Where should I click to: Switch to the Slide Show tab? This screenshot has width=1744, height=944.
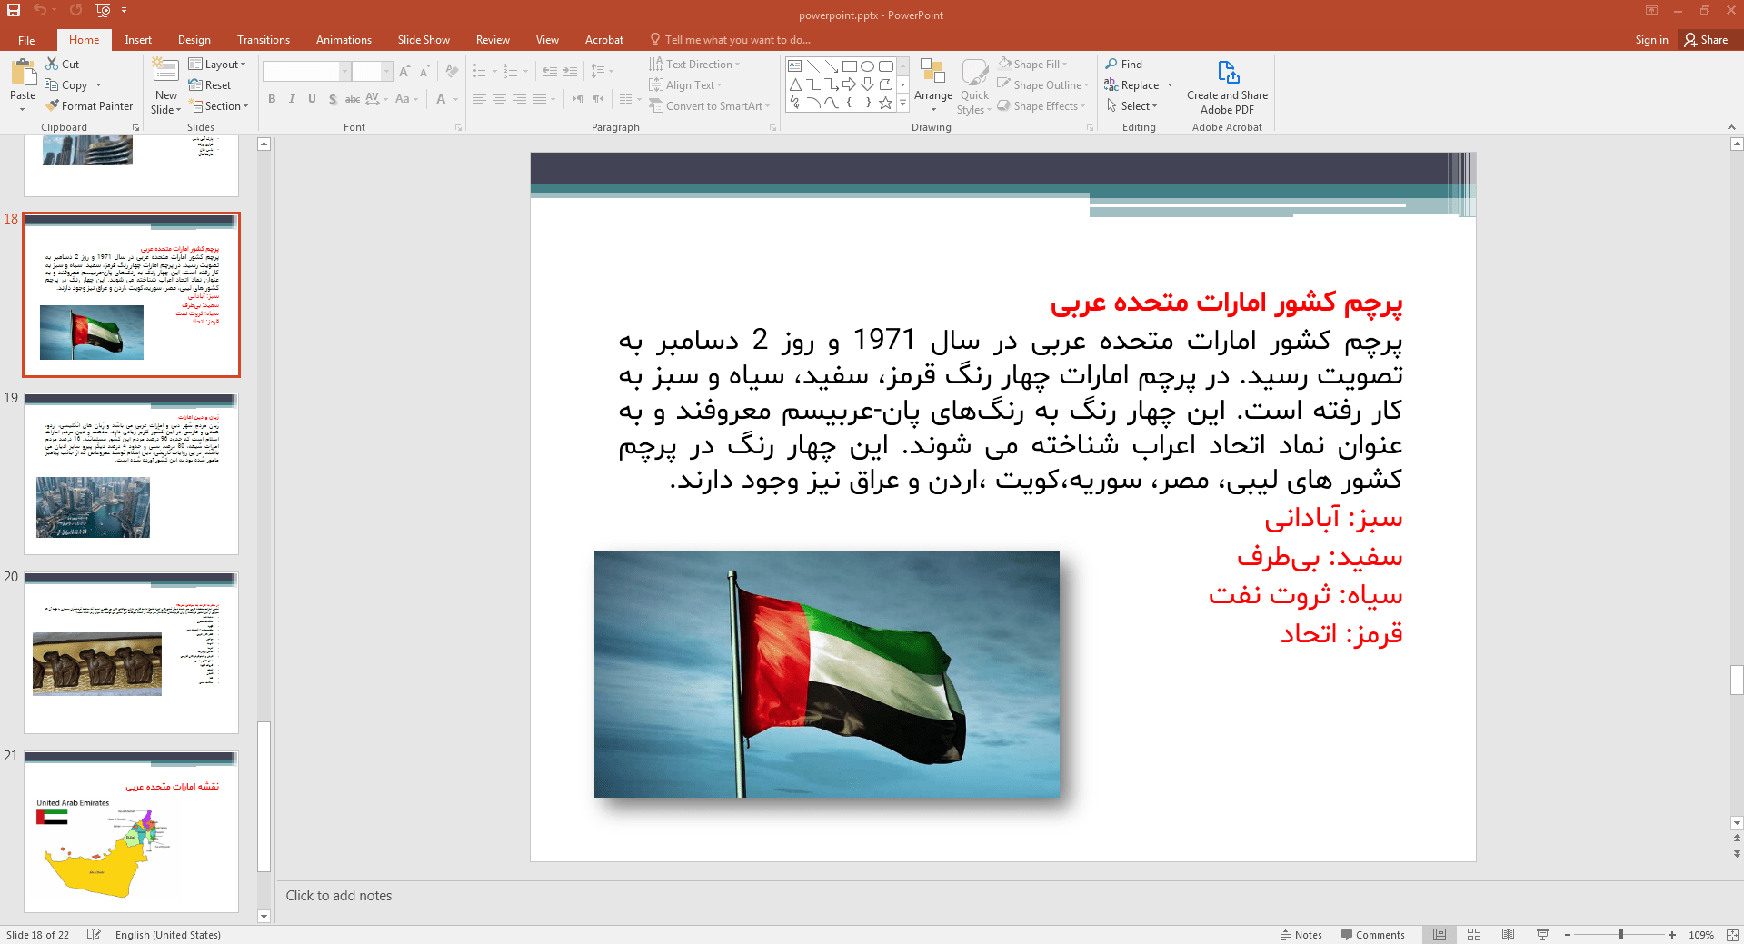(x=424, y=40)
